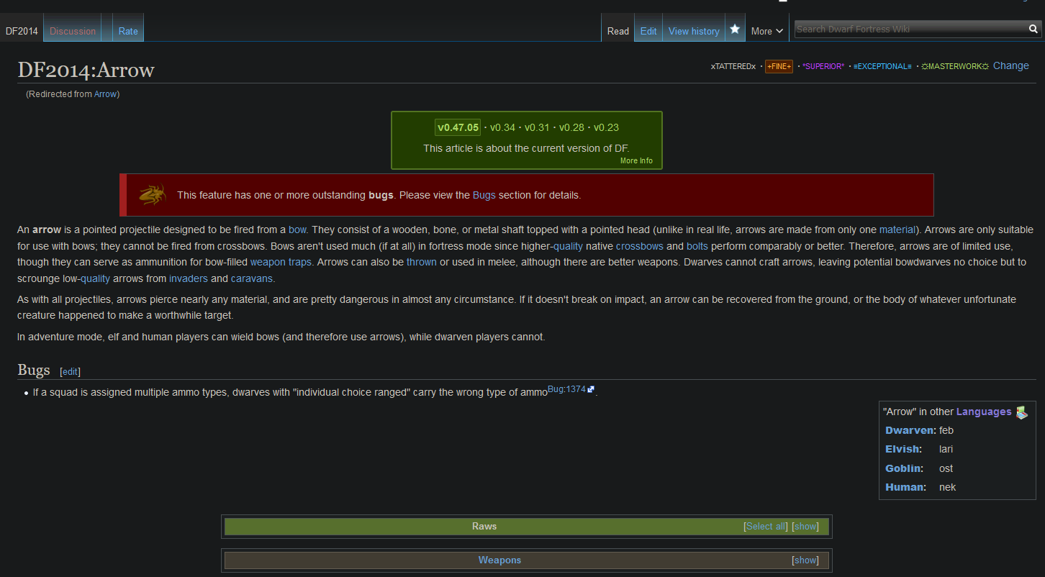The height and width of the screenshot is (577, 1045).
Task: Click Select all in Raws bar
Action: pyautogui.click(x=766, y=527)
